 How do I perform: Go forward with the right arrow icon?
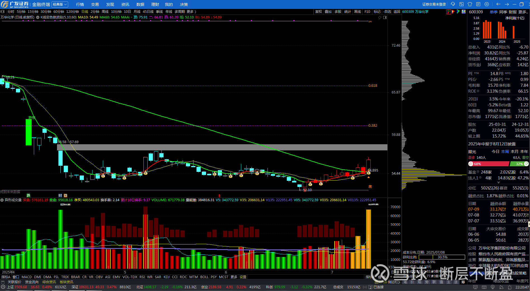pyautogui.click(x=507, y=4)
